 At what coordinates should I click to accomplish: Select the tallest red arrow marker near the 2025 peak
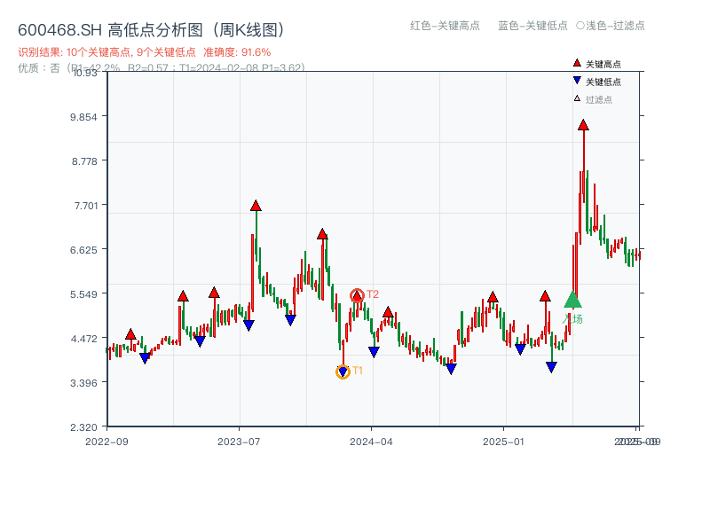[582, 127]
